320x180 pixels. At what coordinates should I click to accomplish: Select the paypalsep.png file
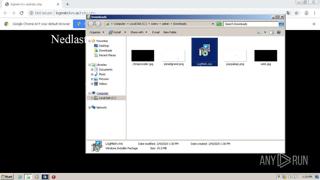tap(235, 57)
